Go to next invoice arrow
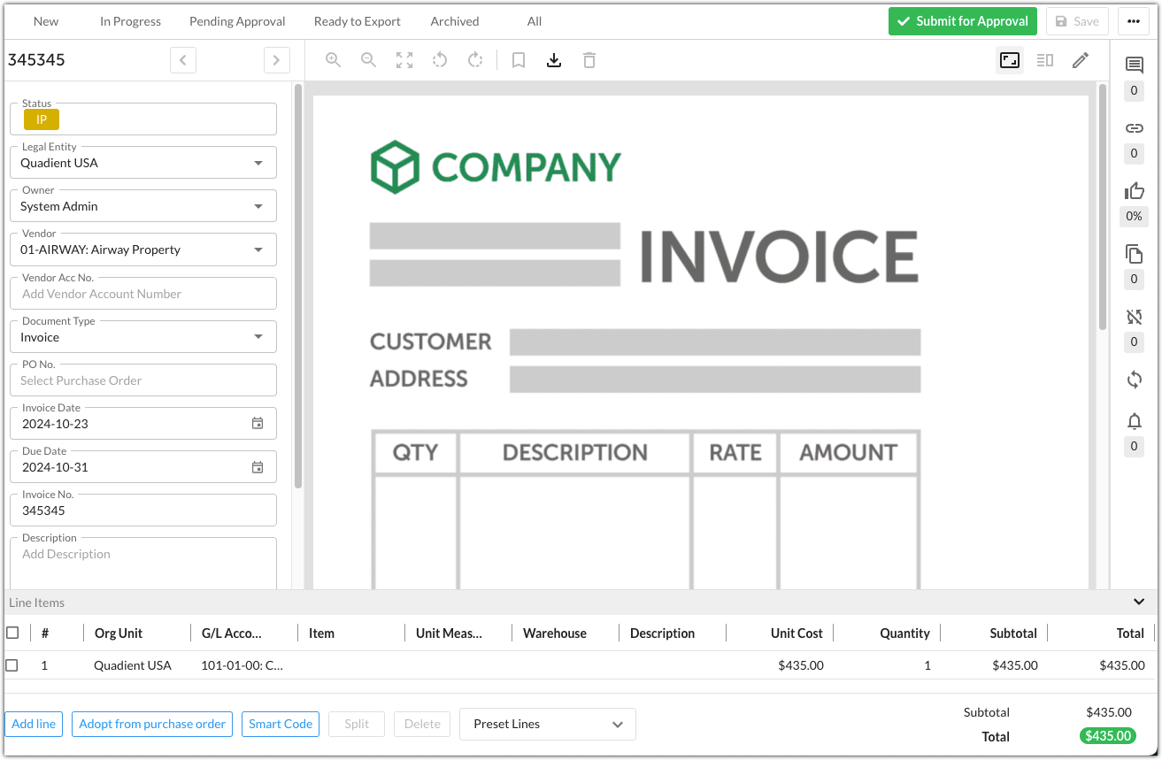Image resolution: width=1162 pixels, height=760 pixels. click(x=277, y=60)
